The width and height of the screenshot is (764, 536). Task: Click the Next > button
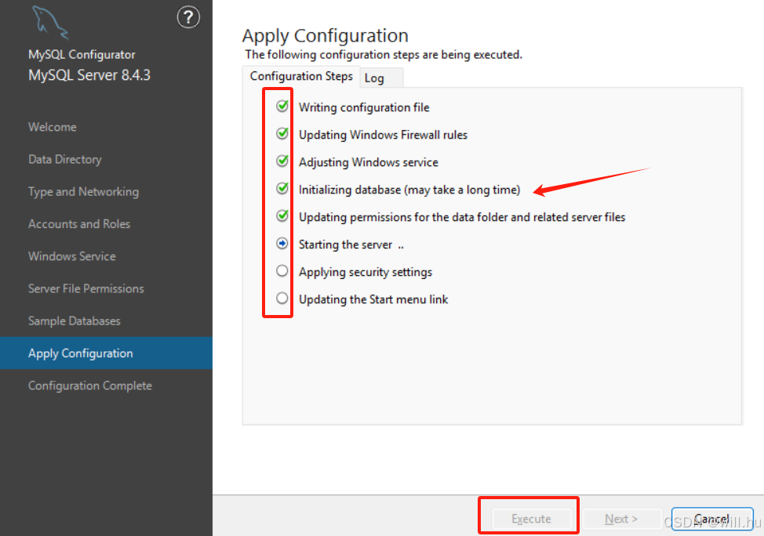(x=621, y=519)
